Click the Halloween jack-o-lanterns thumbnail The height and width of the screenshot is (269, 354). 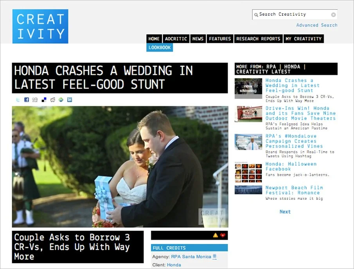tap(248, 172)
